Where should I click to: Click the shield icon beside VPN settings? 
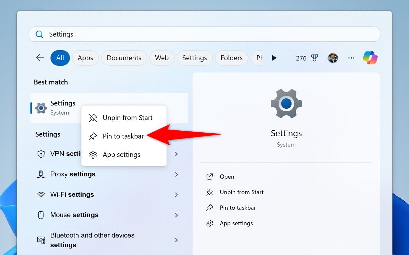(41, 154)
